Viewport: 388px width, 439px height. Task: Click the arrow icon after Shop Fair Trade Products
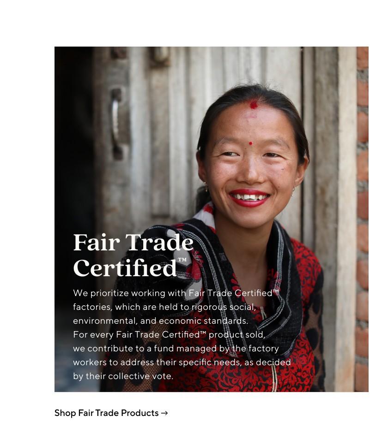(164, 413)
